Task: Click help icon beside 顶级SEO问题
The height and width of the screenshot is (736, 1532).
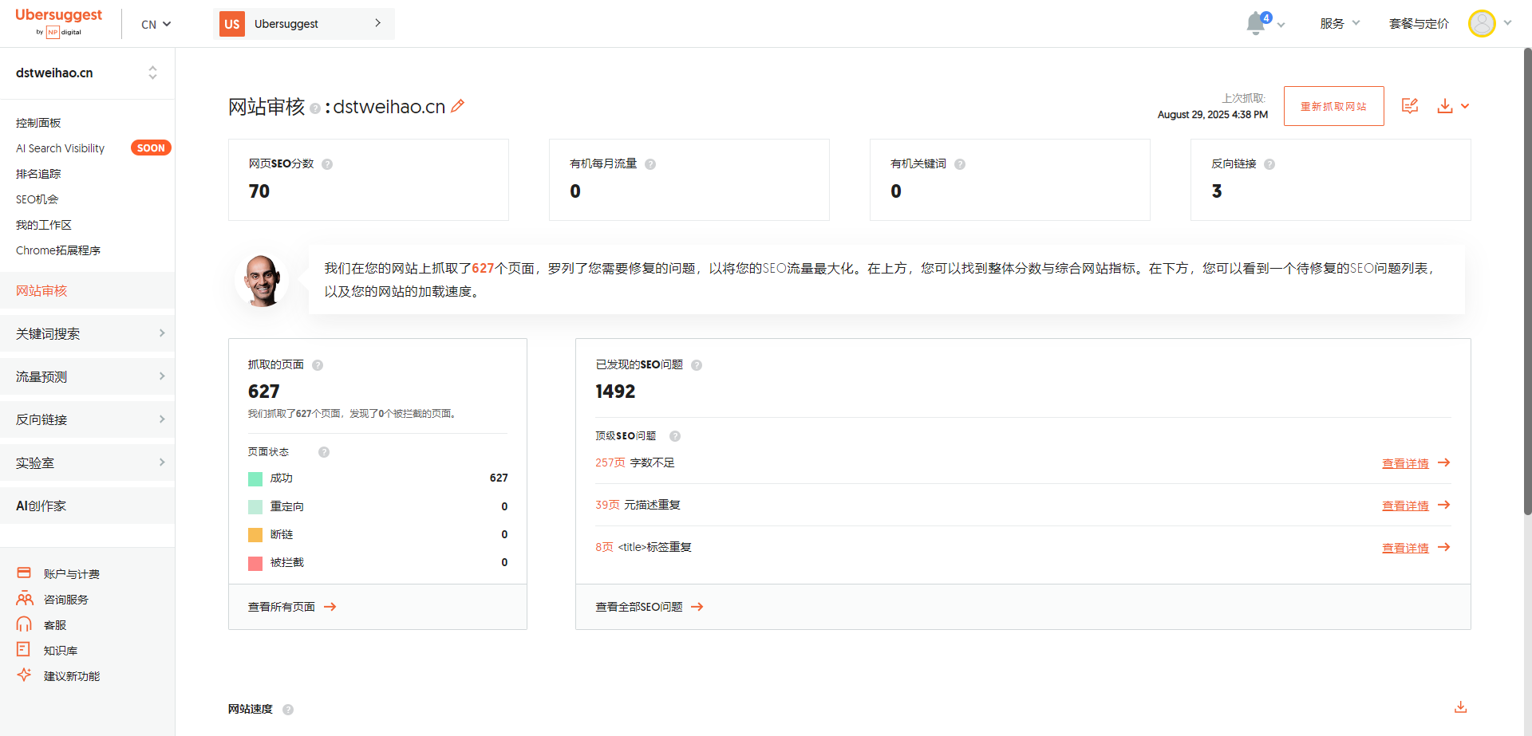Action: 675,436
